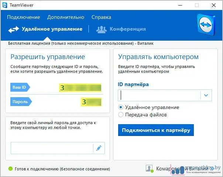Expand the ID партнёра dropdown arrow
Screen dimensions: 223x177
[206, 95]
